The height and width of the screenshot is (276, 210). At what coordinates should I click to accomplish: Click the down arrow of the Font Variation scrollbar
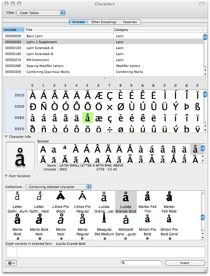(203, 237)
